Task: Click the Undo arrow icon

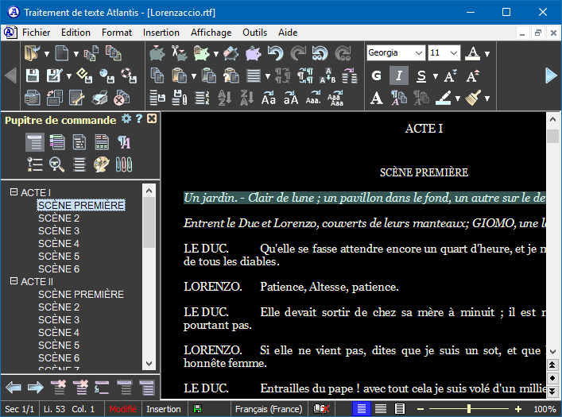Action: coord(275,53)
